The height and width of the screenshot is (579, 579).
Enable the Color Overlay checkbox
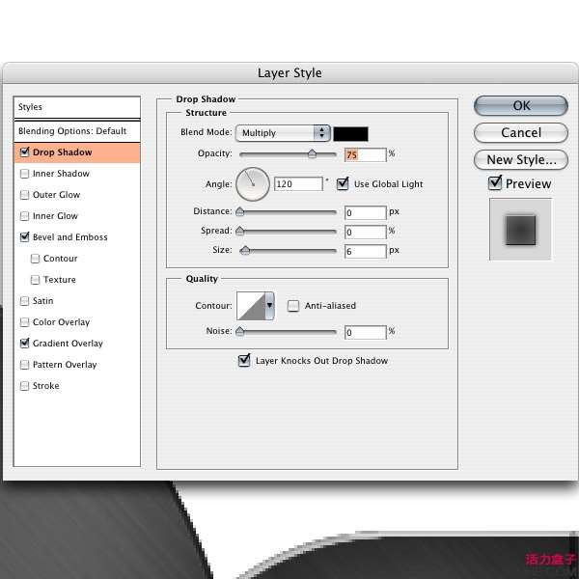25,322
